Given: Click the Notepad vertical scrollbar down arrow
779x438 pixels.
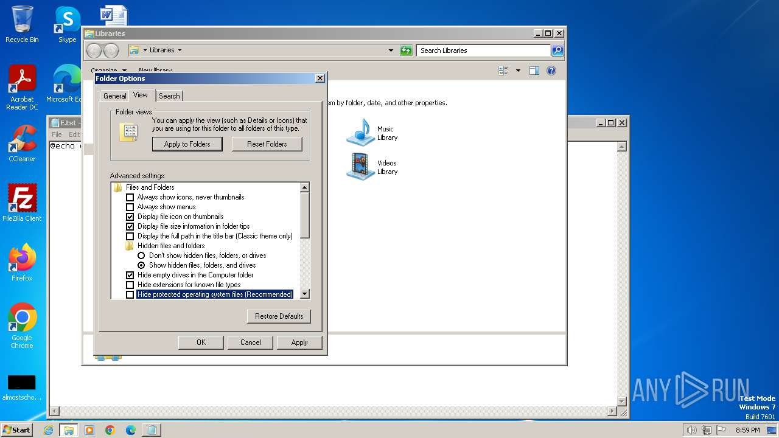Looking at the screenshot, I should point(622,401).
